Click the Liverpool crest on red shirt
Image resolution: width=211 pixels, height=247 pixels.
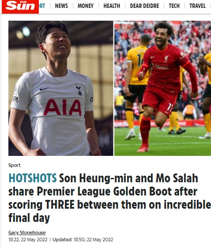click(x=166, y=59)
